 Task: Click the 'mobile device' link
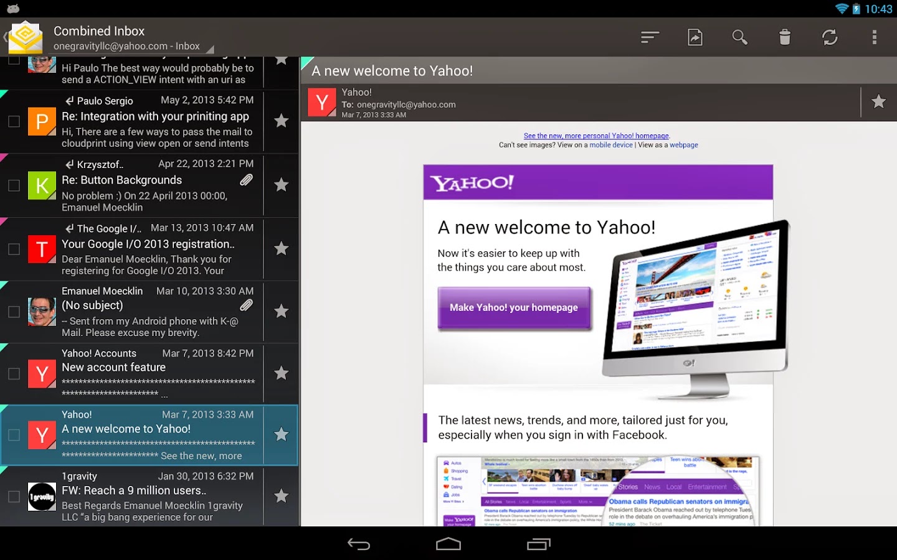(611, 145)
